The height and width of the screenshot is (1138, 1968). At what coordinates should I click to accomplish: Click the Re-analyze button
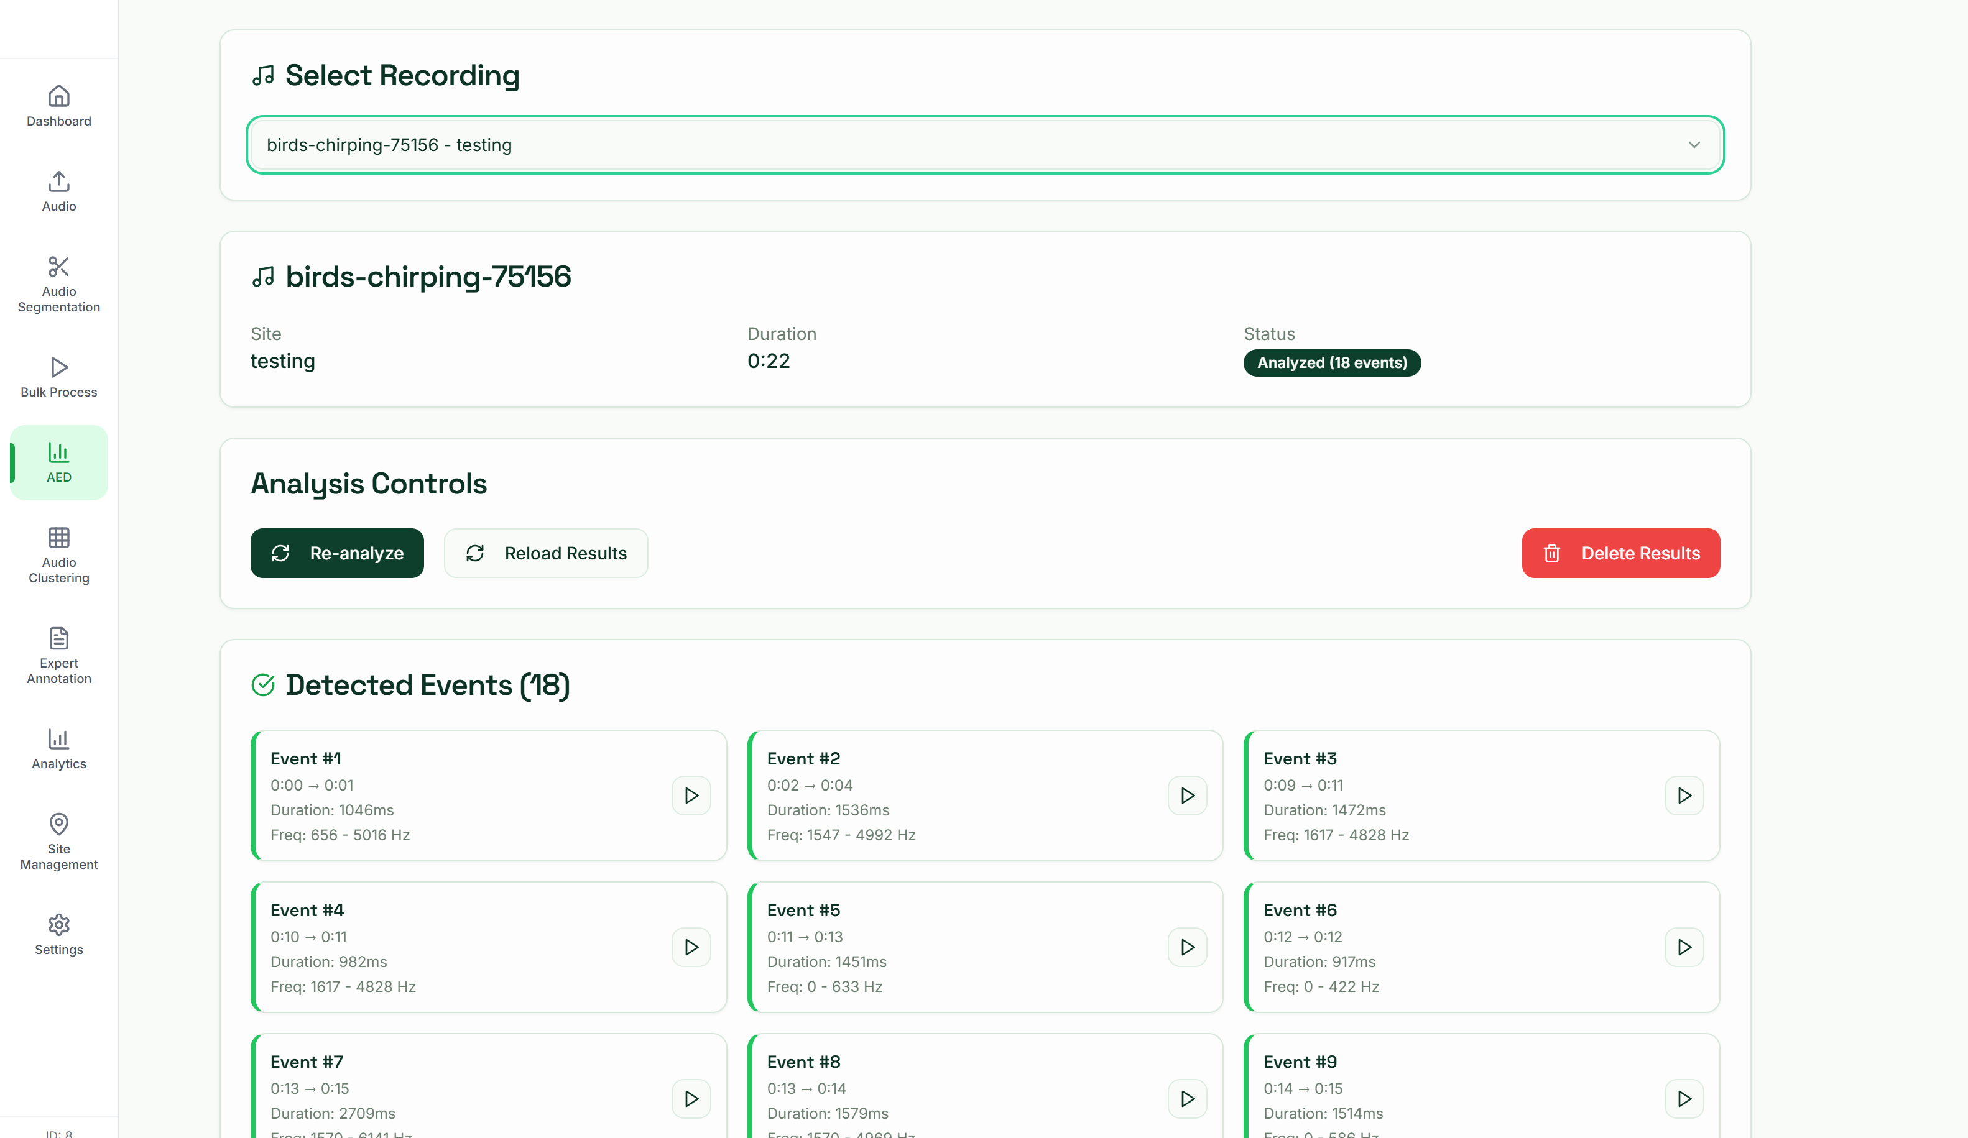[336, 553]
